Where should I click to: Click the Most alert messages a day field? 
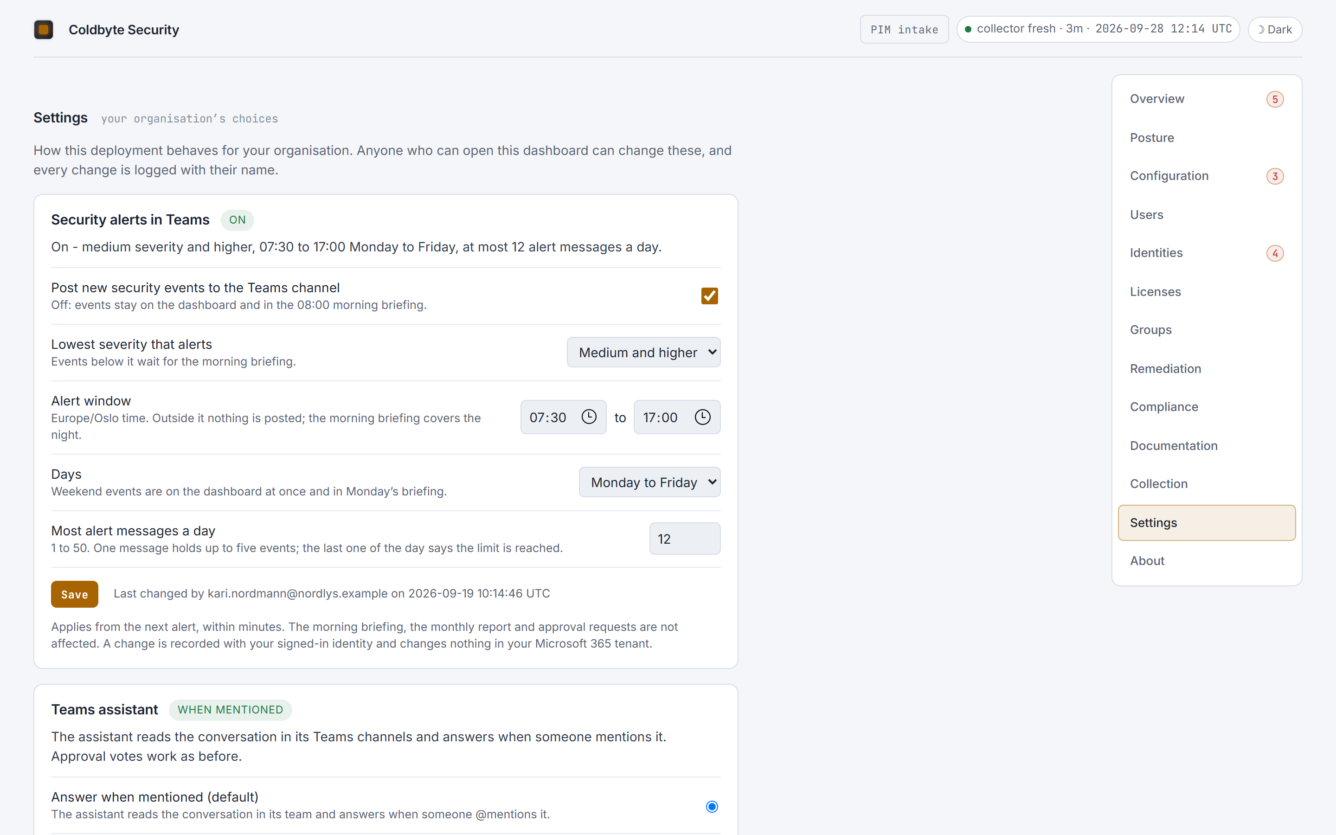(x=685, y=539)
